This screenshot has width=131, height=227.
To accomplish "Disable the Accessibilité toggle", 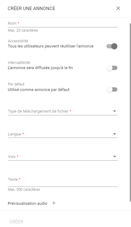I will tap(112, 46).
